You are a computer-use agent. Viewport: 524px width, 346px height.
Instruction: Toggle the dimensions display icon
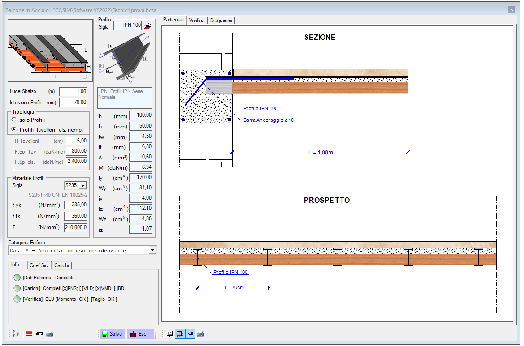180,333
